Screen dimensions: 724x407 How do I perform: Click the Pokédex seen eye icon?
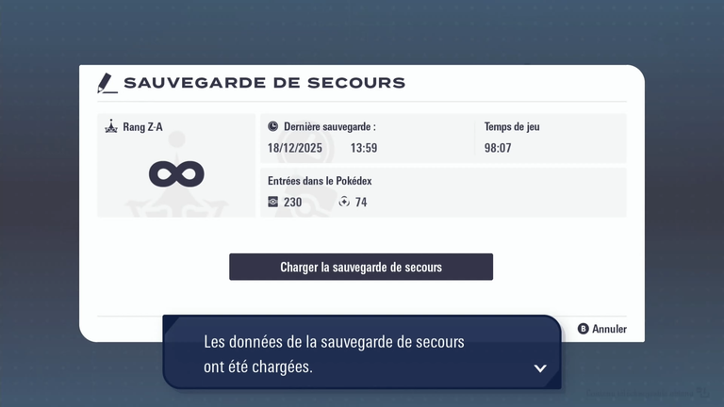[x=273, y=202]
